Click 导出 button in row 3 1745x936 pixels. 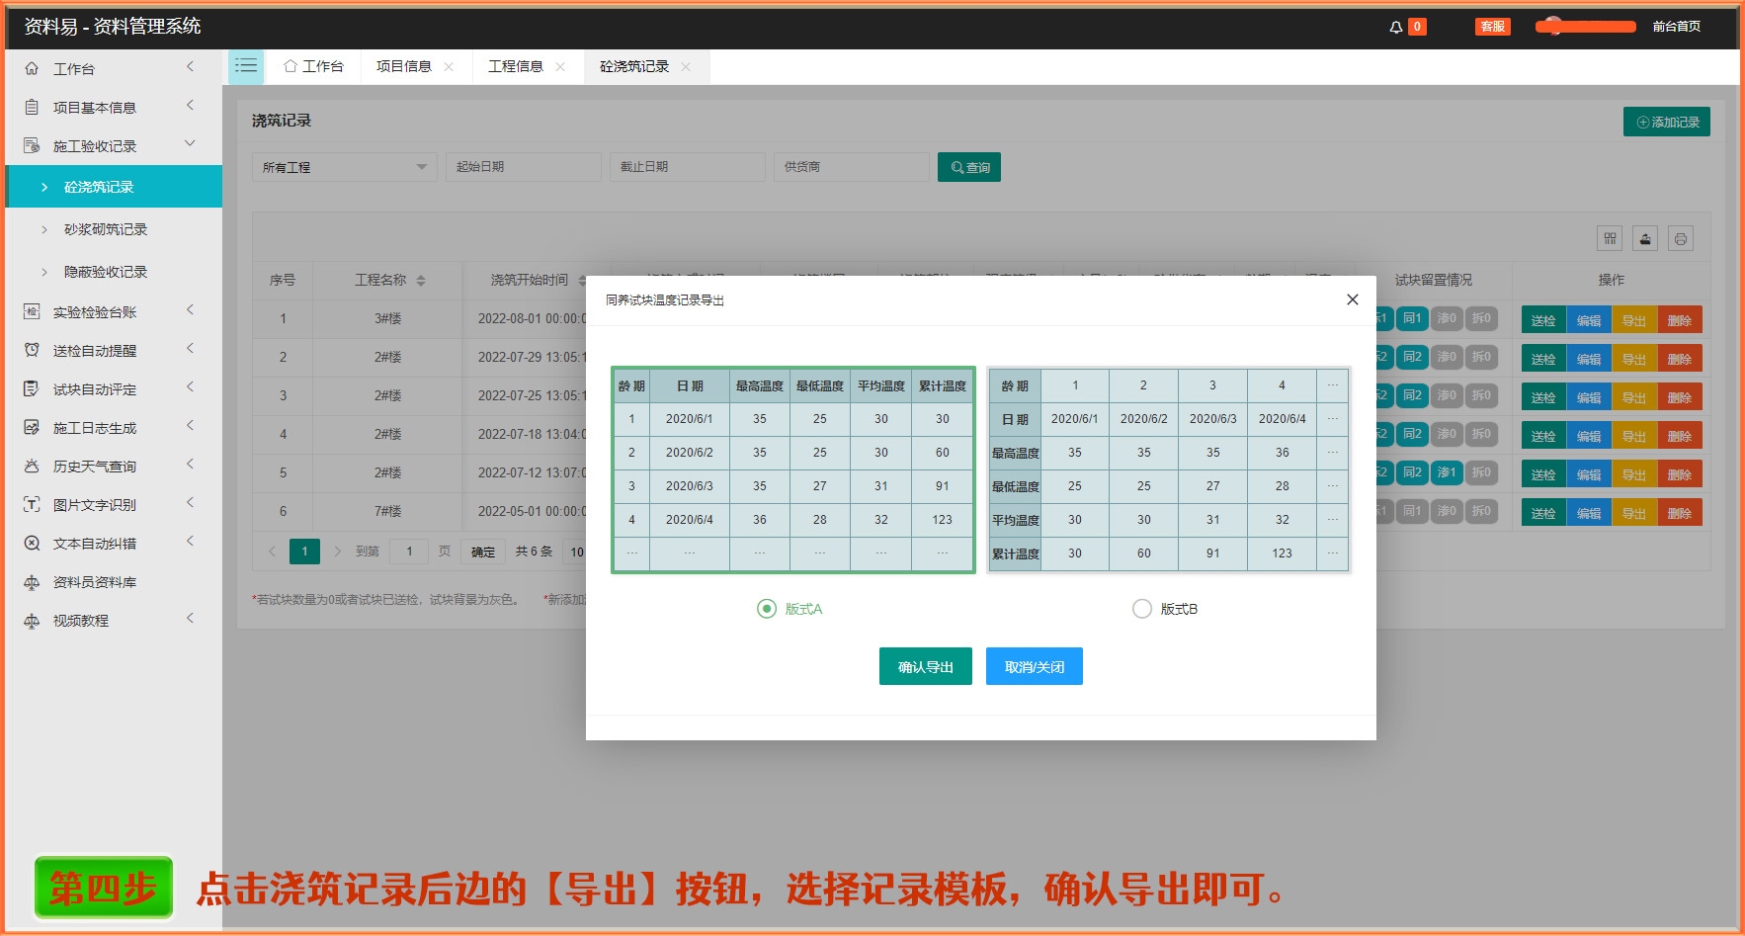pos(1634,397)
